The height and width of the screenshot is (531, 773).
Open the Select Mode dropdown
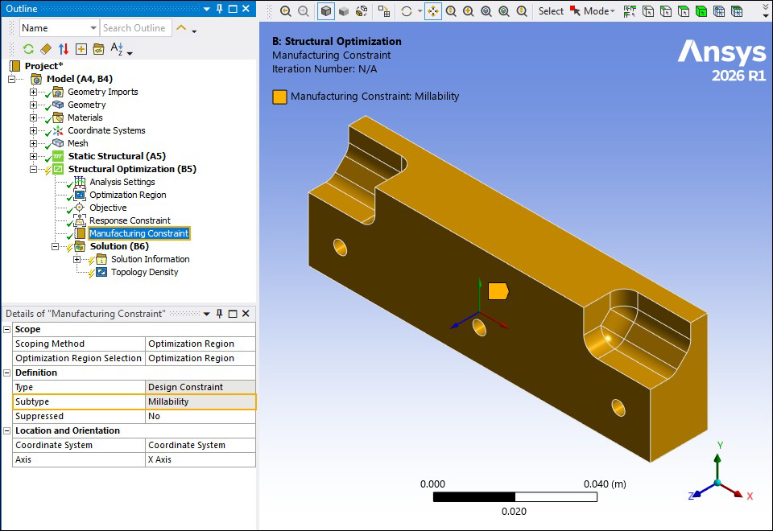pyautogui.click(x=593, y=11)
